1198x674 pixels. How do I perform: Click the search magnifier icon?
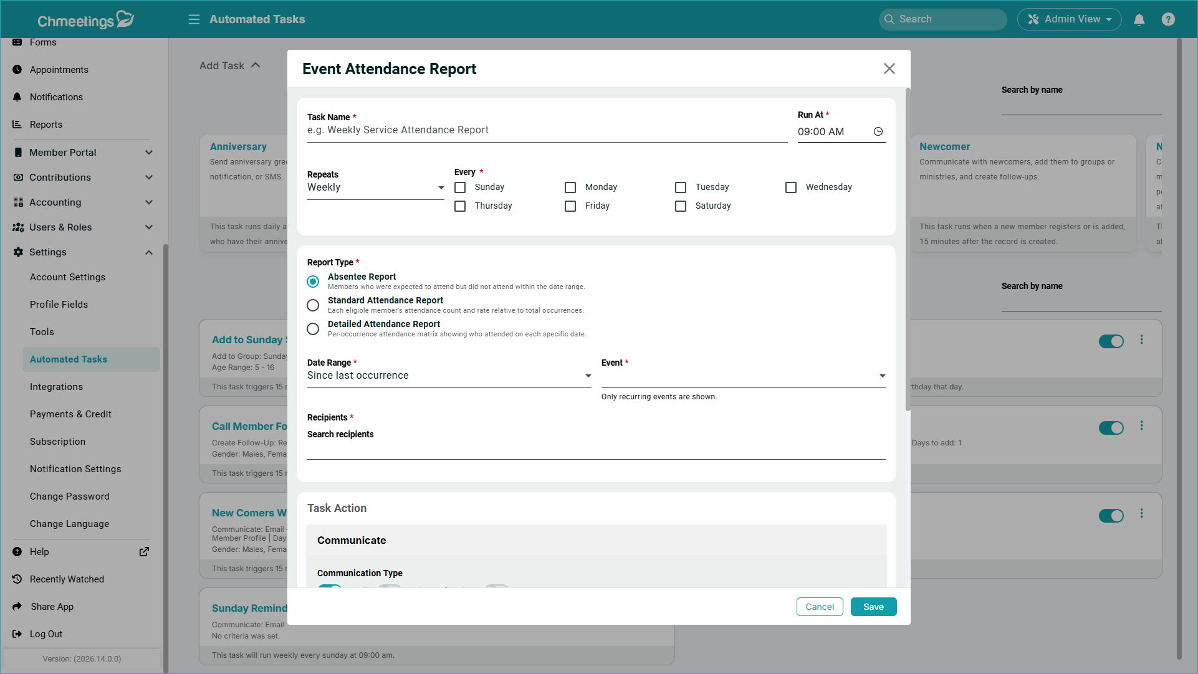point(889,19)
